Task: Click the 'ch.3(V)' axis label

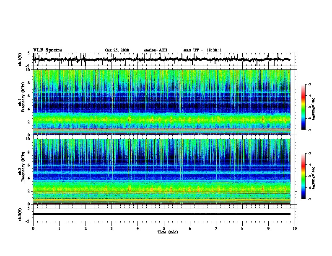Action: tap(20, 215)
